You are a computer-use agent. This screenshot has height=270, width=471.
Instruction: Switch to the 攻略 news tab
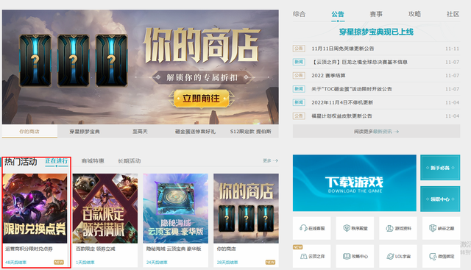pos(414,14)
